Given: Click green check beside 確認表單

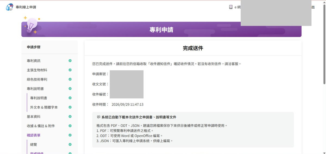Looking at the screenshot, I should tap(70, 135).
